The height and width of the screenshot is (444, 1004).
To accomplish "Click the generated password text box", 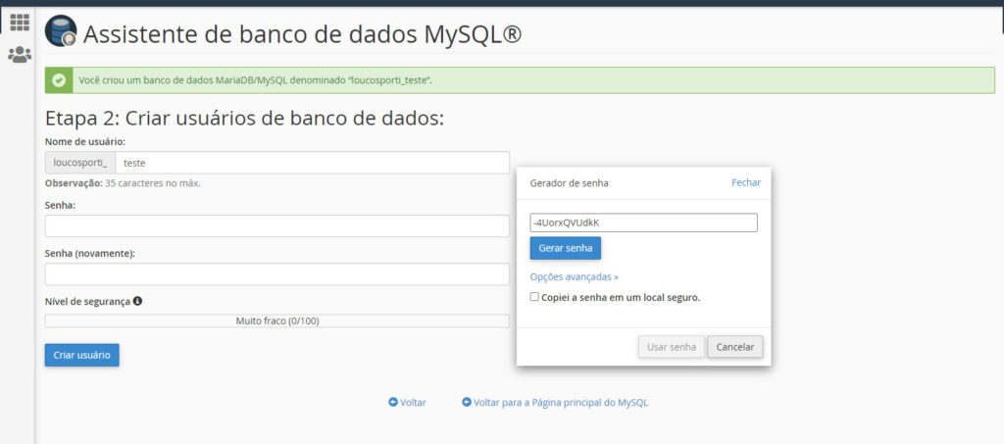I will point(643,222).
